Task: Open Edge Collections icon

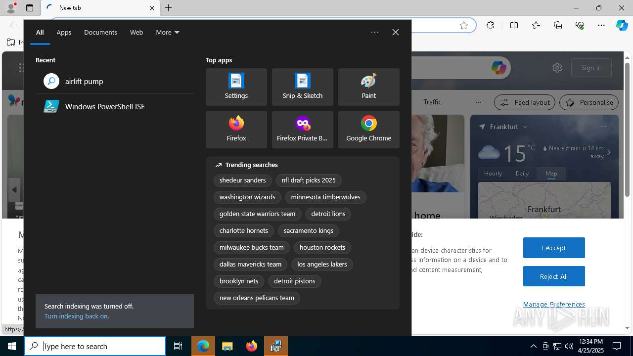Action: 558,25
